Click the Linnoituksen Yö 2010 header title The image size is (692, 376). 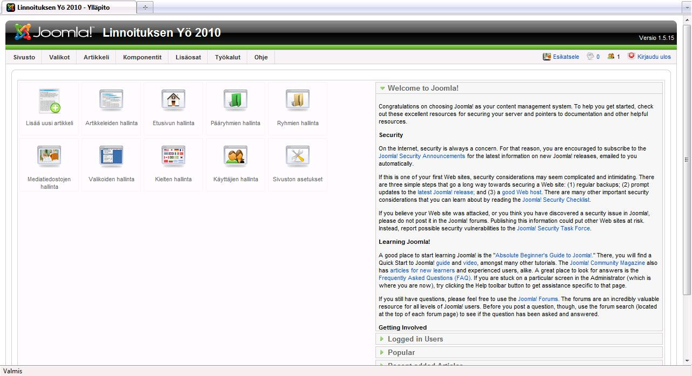coord(162,32)
